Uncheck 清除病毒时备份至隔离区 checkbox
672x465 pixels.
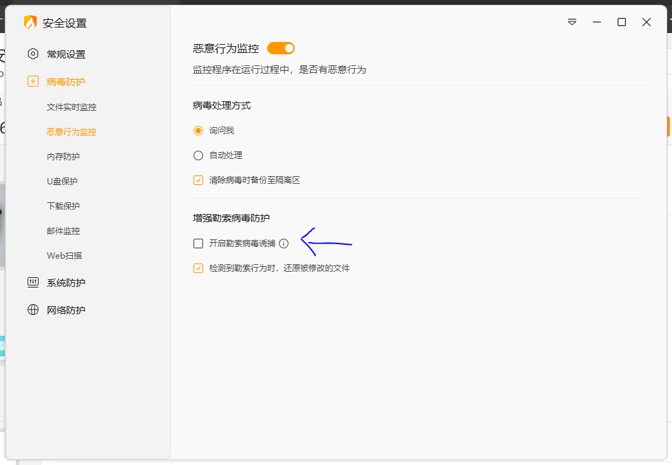[198, 180]
